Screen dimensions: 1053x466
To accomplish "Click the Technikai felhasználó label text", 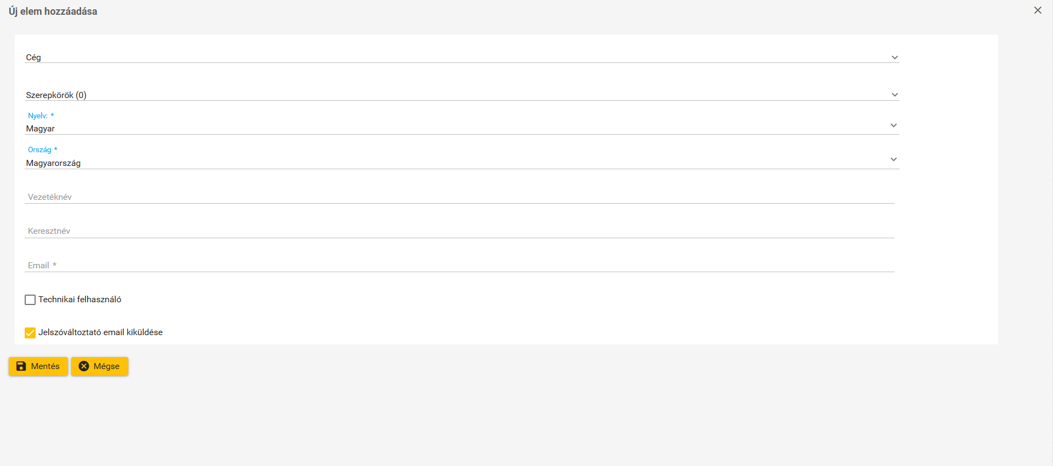I will click(80, 300).
